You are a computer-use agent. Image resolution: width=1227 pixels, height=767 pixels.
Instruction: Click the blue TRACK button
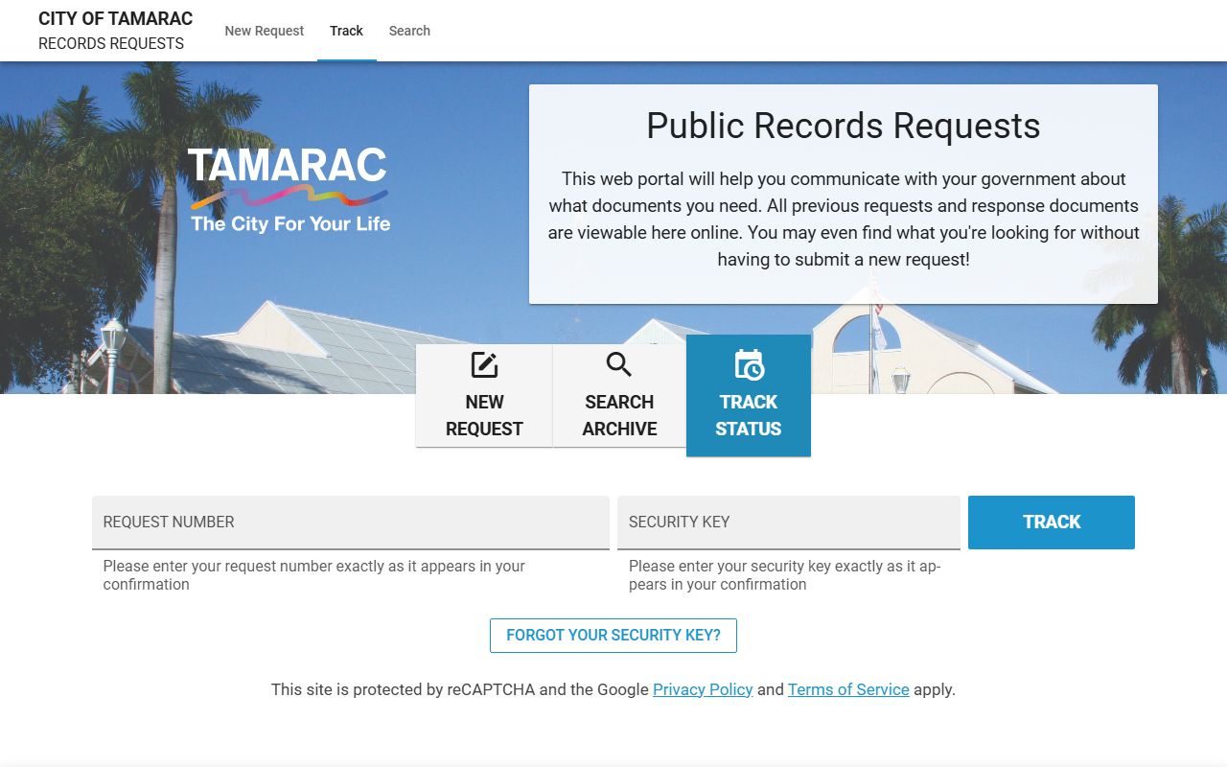coord(1052,523)
